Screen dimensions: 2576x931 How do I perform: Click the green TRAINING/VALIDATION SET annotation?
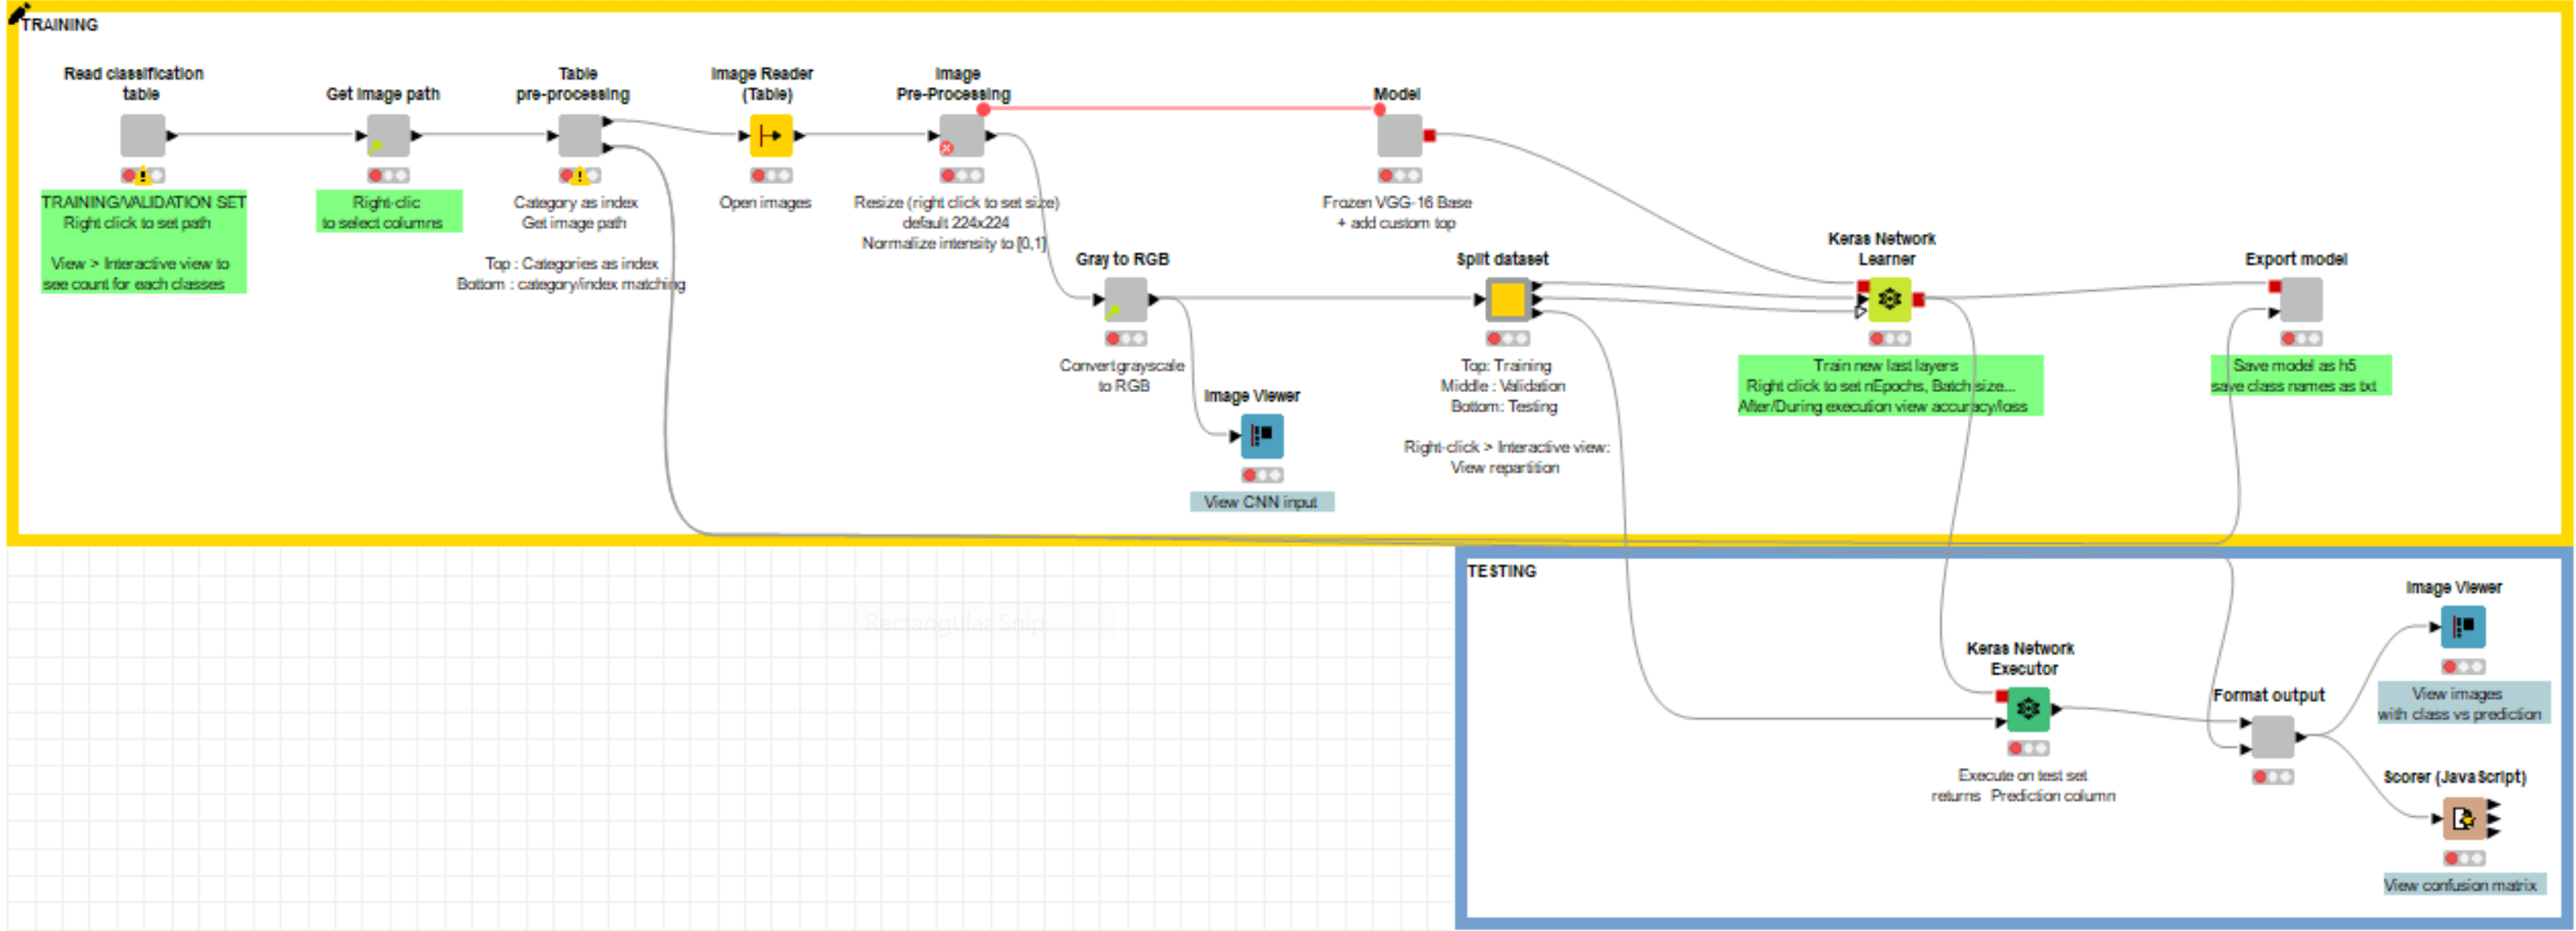(143, 242)
